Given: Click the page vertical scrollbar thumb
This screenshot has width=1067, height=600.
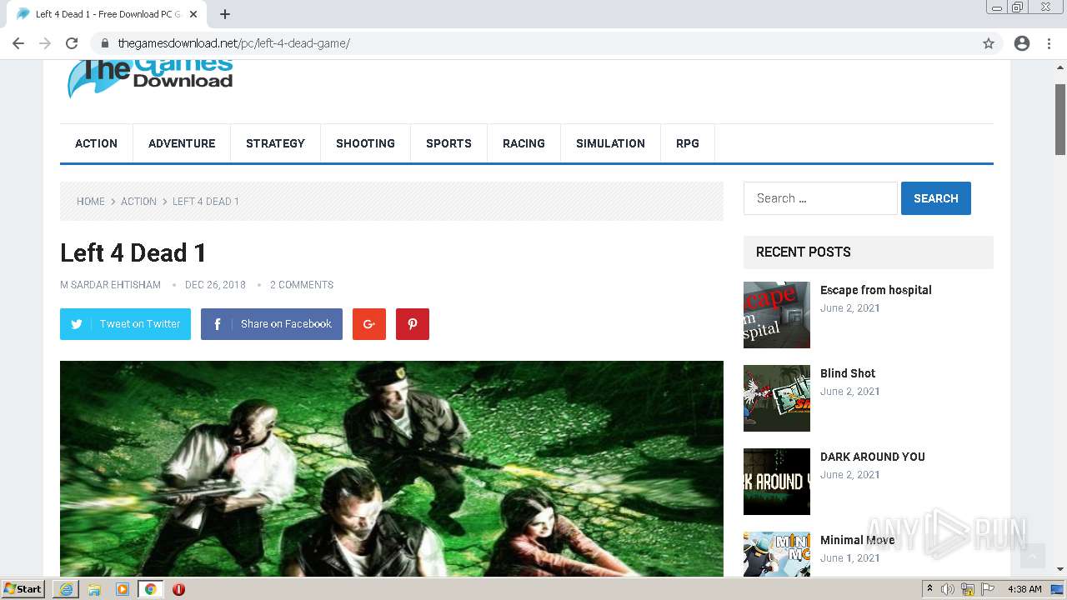Looking at the screenshot, I should pos(1060,118).
